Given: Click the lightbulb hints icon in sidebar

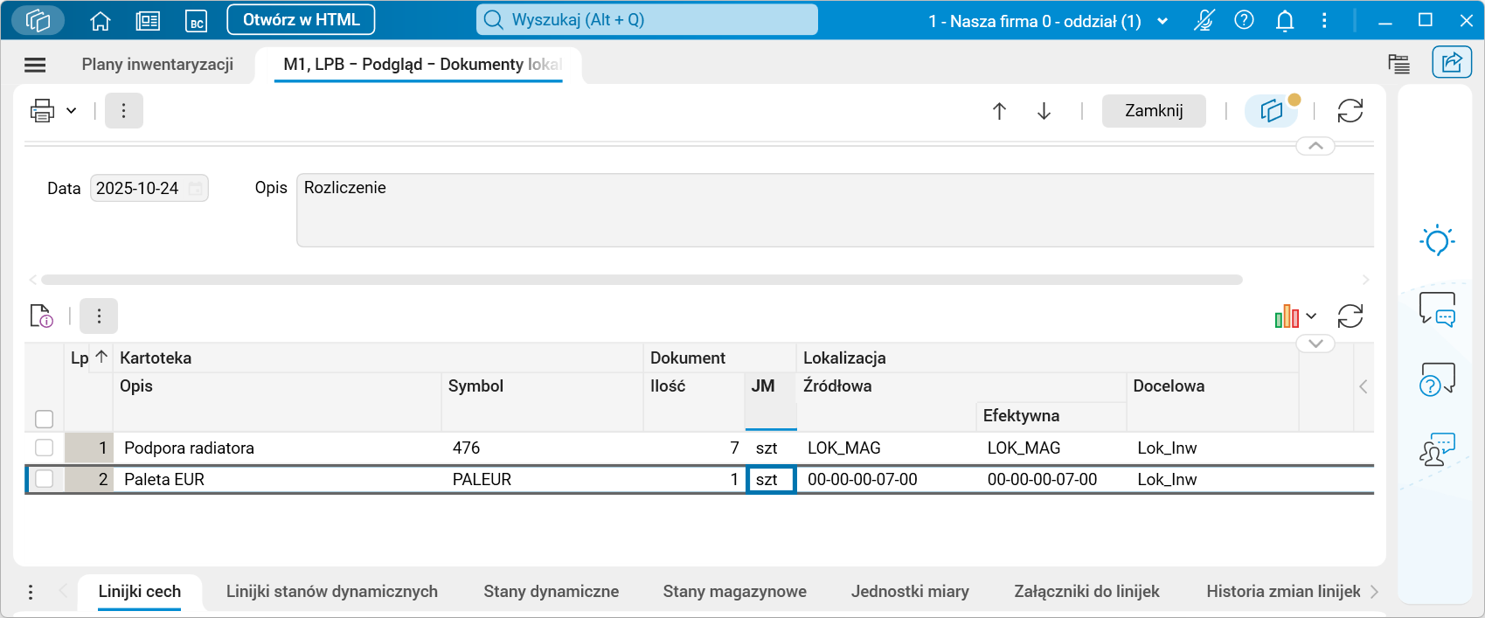Looking at the screenshot, I should [1438, 240].
